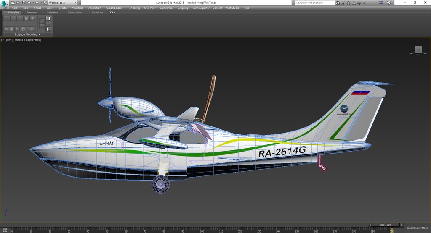Open the Rendering menu

[x=133, y=8]
